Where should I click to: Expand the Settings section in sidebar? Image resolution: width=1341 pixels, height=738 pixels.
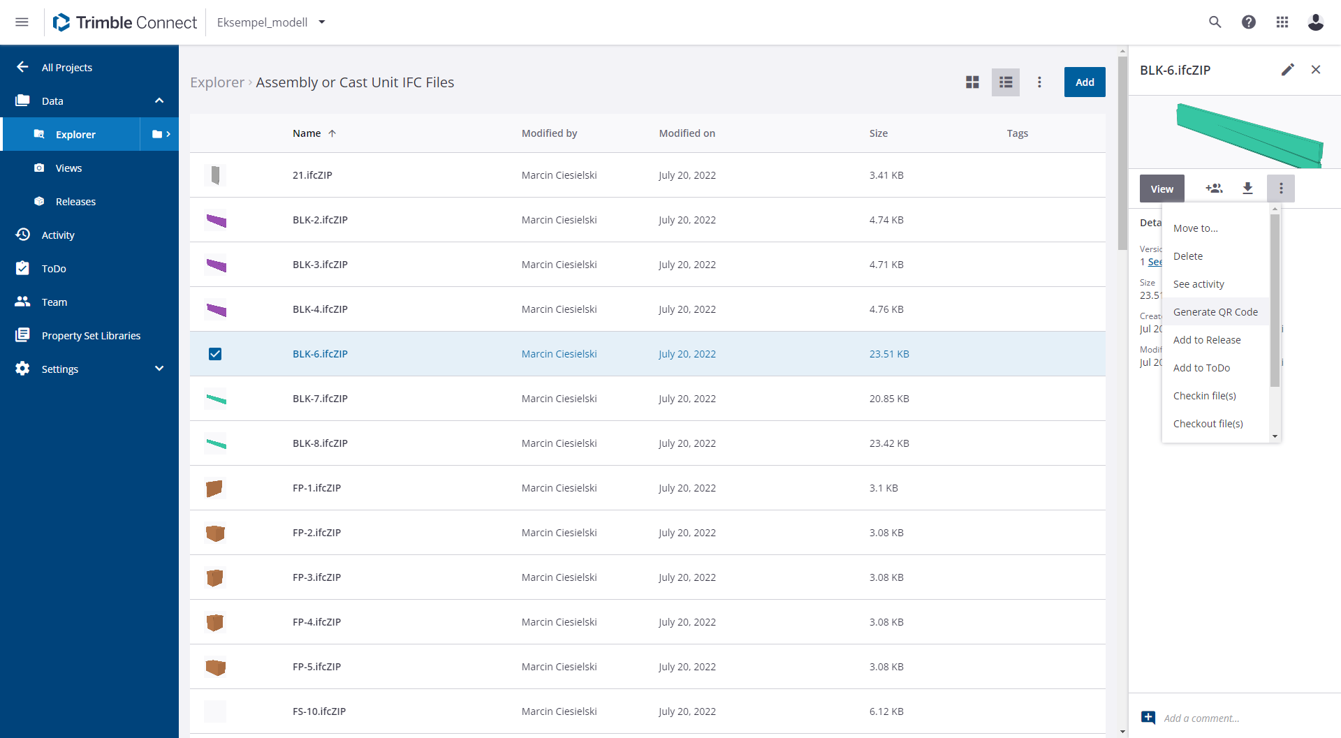(159, 369)
